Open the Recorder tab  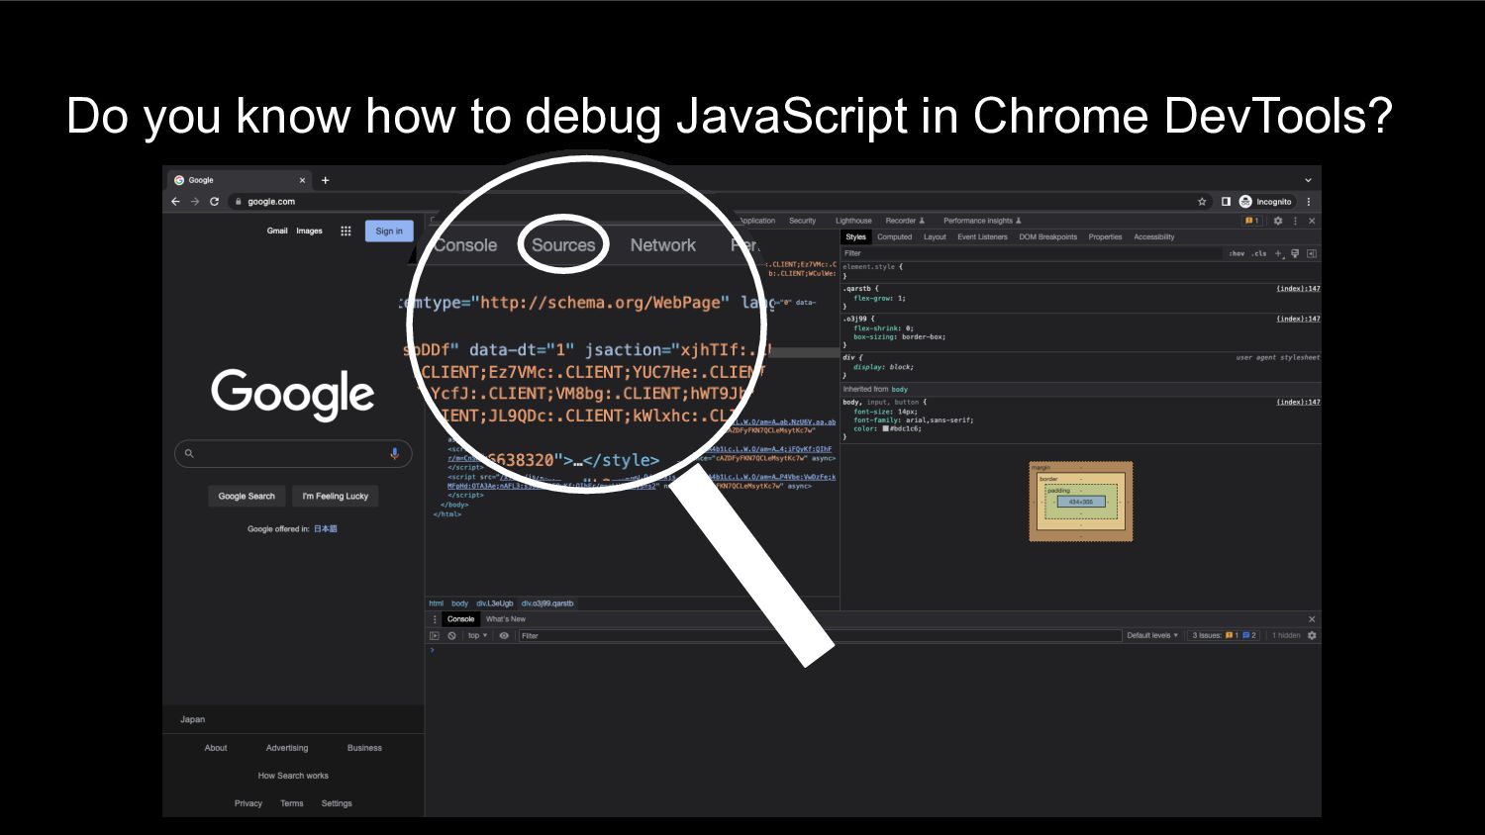(x=904, y=221)
